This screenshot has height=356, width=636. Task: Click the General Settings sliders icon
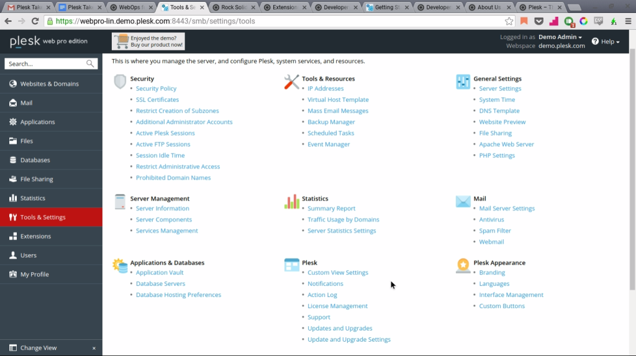point(463,81)
